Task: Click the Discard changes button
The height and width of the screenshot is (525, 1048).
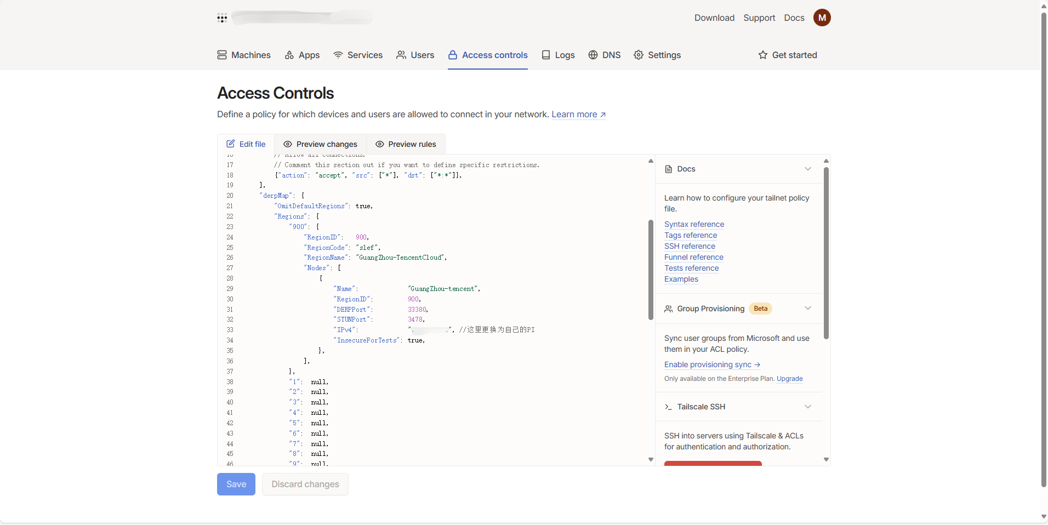Action: pyautogui.click(x=305, y=484)
